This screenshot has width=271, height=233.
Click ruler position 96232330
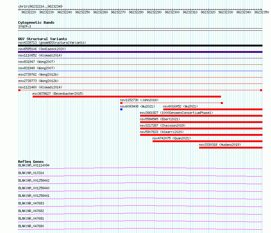226,12
